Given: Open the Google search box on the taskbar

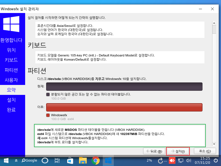Looking at the screenshot, I should (29, 160).
